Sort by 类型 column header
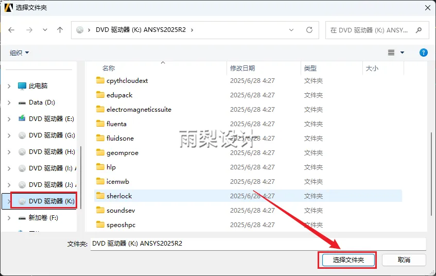Viewport: 436px width, 276px height. click(310, 68)
